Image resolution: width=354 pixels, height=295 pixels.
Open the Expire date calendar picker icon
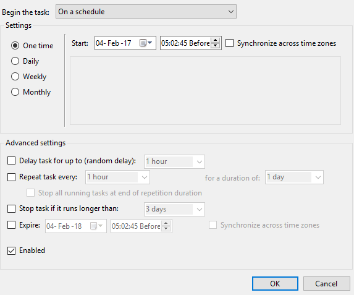click(x=96, y=226)
